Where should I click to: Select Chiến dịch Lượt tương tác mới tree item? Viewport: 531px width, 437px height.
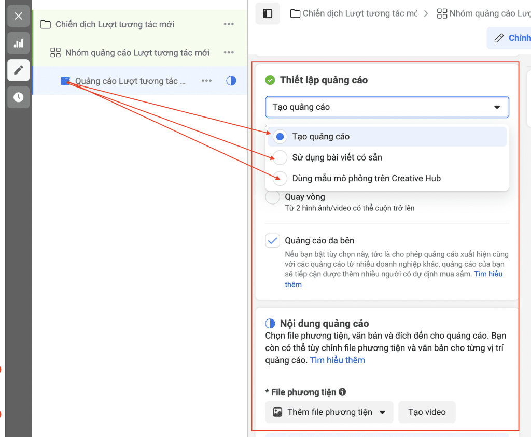pyautogui.click(x=140, y=24)
